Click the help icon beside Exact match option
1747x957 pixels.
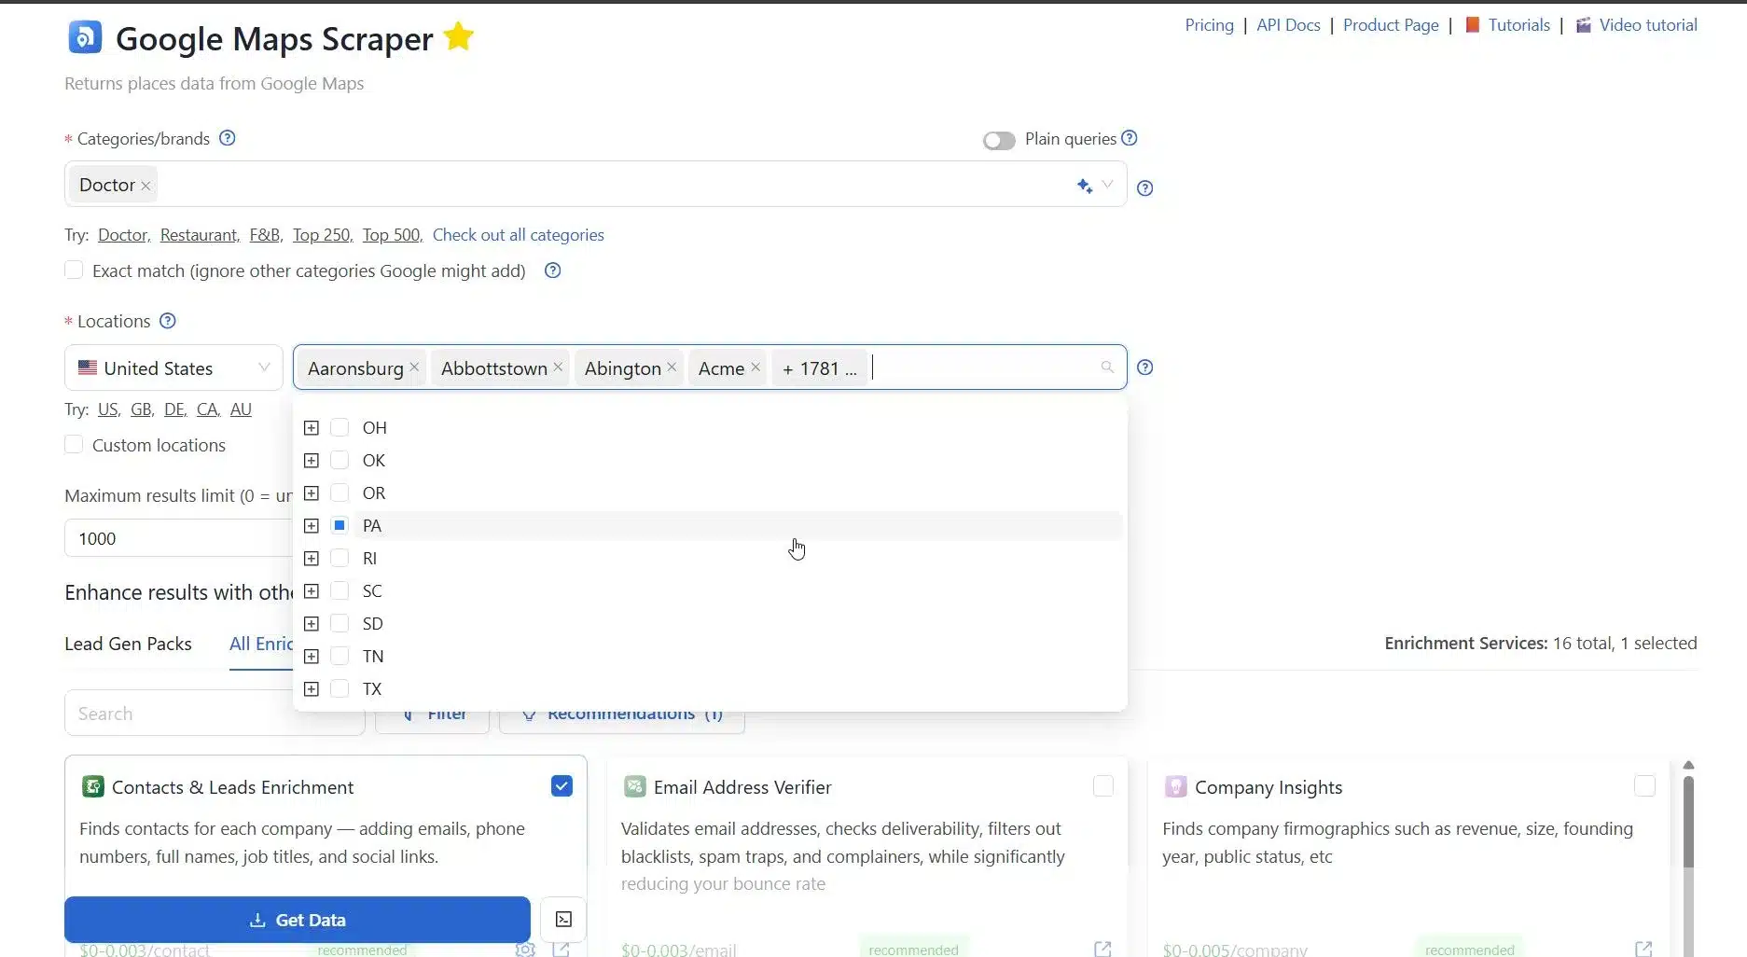(552, 270)
